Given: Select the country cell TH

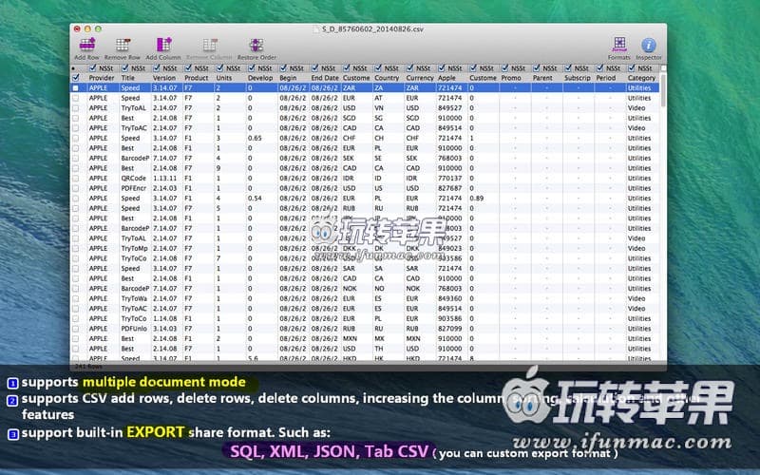Looking at the screenshot, I should tap(379, 349).
